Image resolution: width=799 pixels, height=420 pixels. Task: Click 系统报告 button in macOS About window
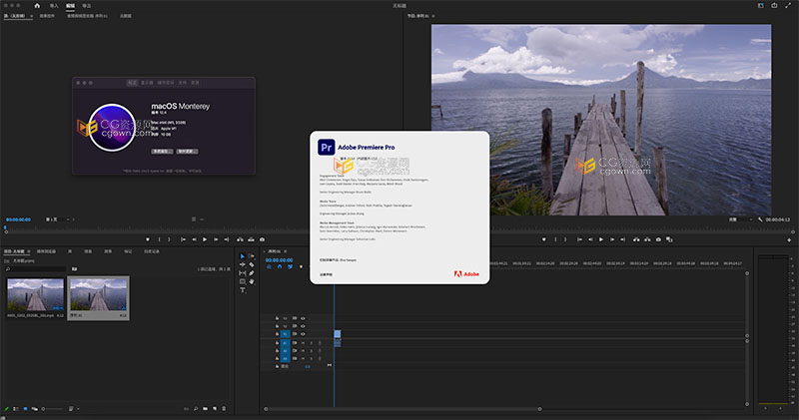pos(161,152)
